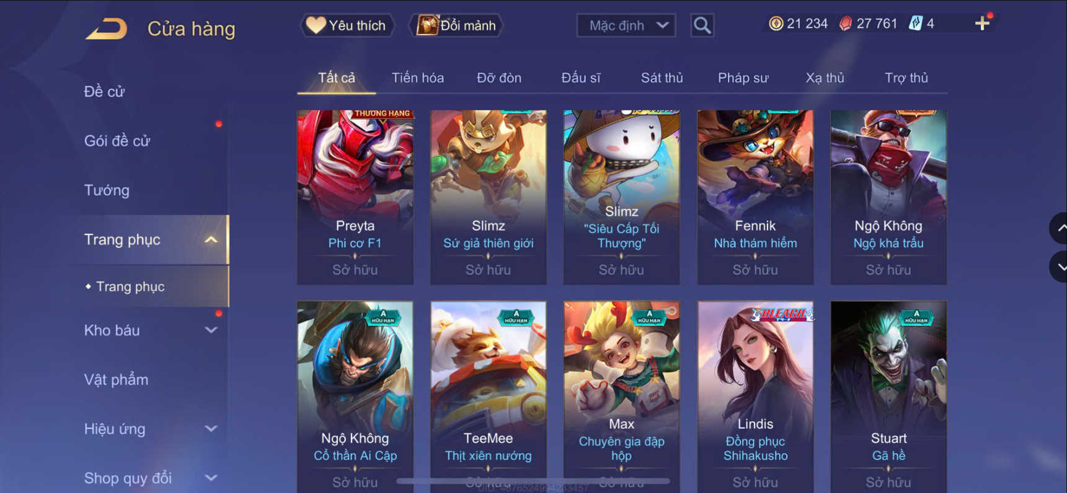Click the gold coin balance icon
Screen dimensions: 1067x493
[x=776, y=24]
